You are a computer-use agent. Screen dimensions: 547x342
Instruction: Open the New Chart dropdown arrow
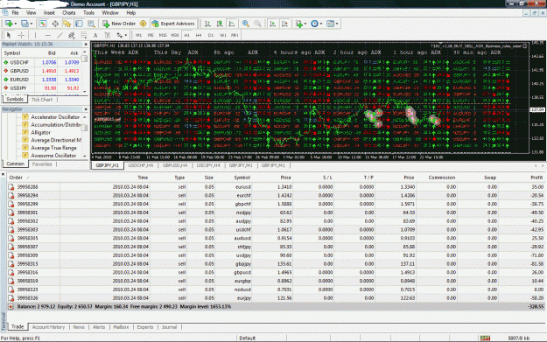(x=16, y=24)
